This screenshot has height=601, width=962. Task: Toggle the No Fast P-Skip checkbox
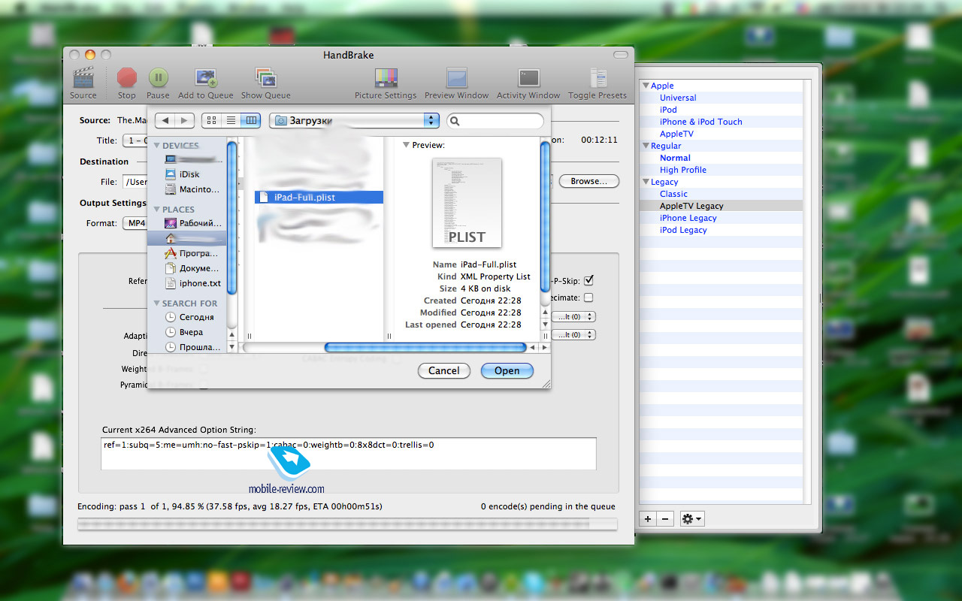pos(588,280)
